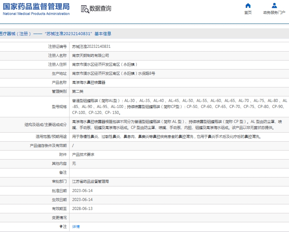Image resolution: width=289 pixels, height=232 pixels.
Task: Click the 医疗器械（注册）基本信息 page heading
Action: (55, 34)
